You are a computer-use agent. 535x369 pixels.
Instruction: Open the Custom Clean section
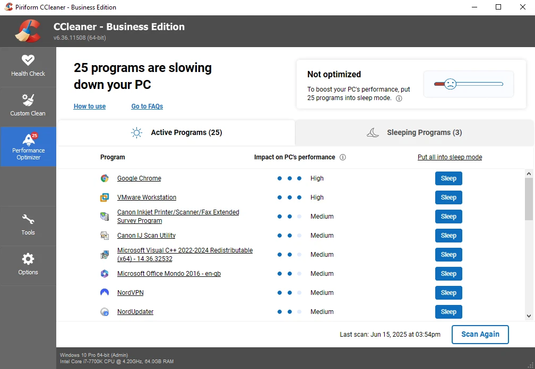[x=28, y=106]
